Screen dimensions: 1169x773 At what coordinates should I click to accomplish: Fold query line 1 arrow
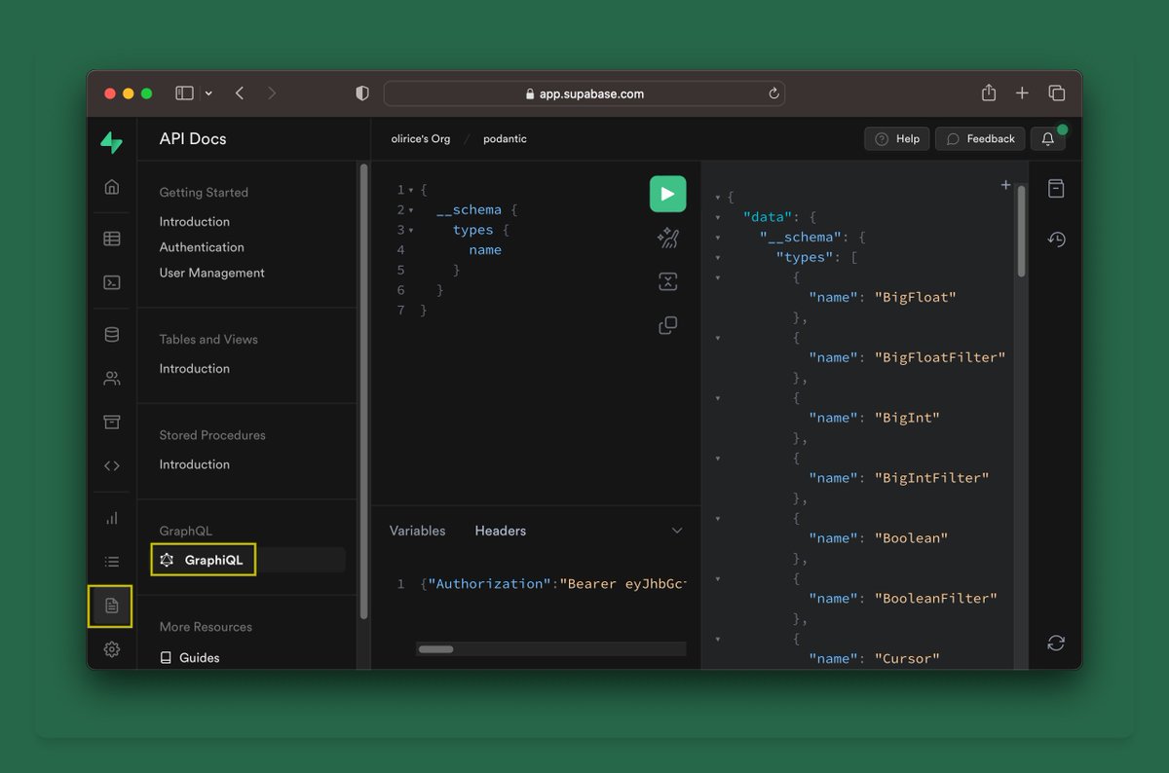coord(411,191)
